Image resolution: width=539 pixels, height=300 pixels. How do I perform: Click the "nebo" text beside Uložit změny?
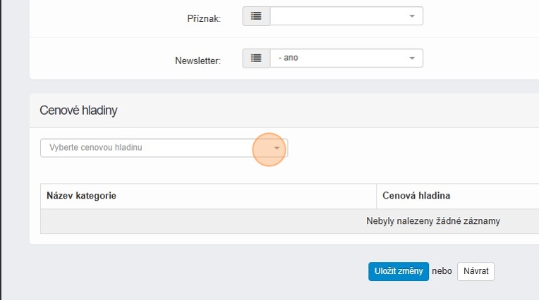[x=442, y=271]
